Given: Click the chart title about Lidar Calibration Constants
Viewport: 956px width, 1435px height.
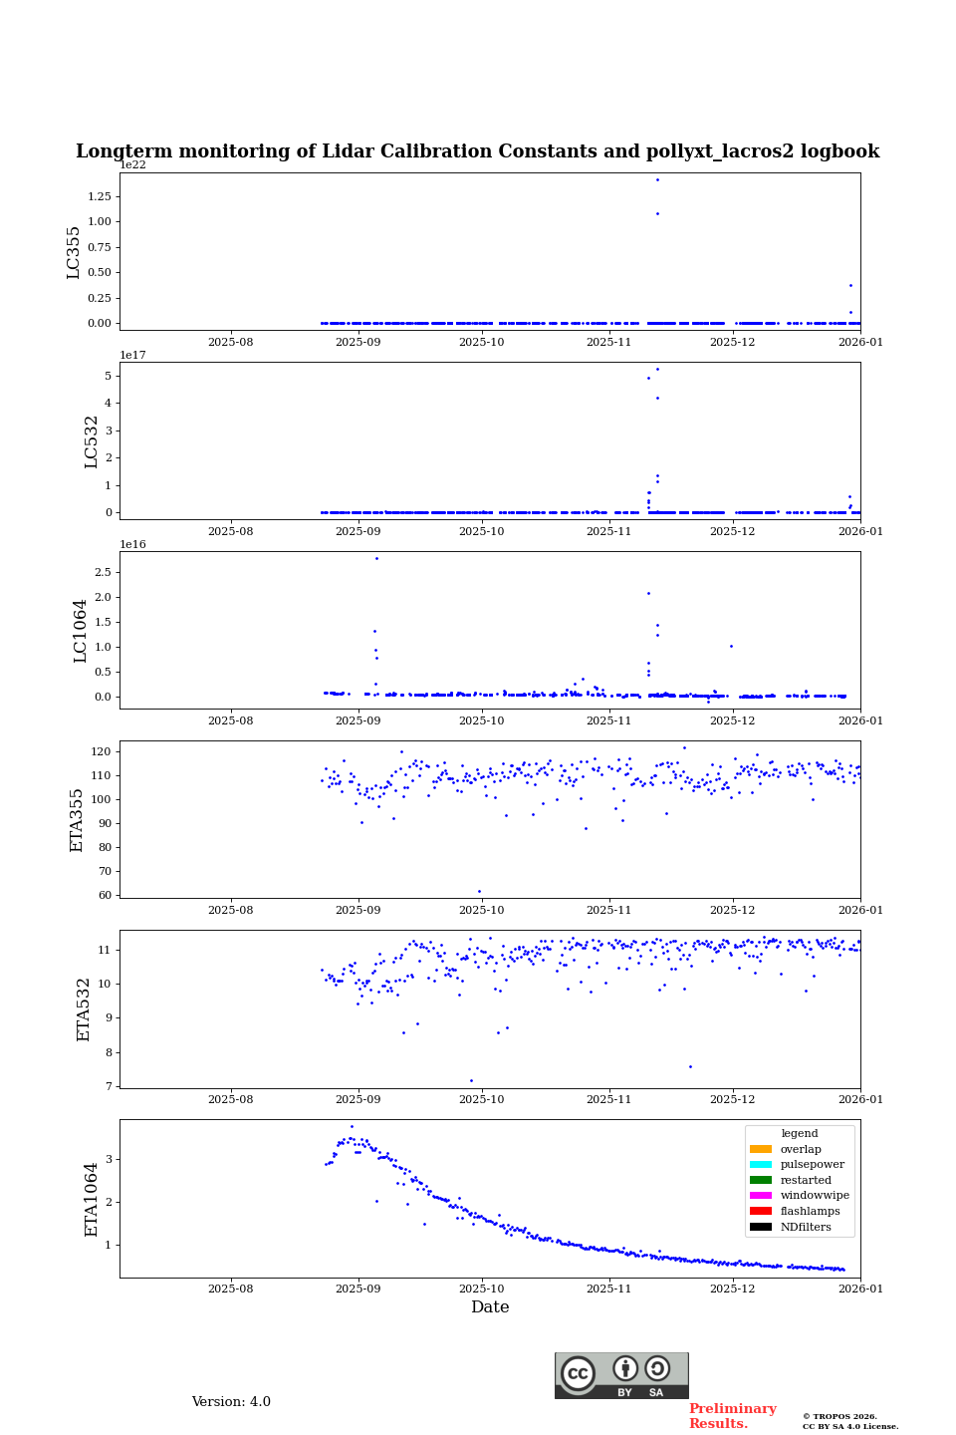Looking at the screenshot, I should pyautogui.click(x=478, y=151).
